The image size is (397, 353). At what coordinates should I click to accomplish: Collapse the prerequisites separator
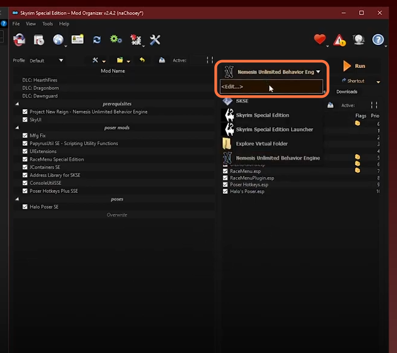pyautogui.click(x=17, y=104)
